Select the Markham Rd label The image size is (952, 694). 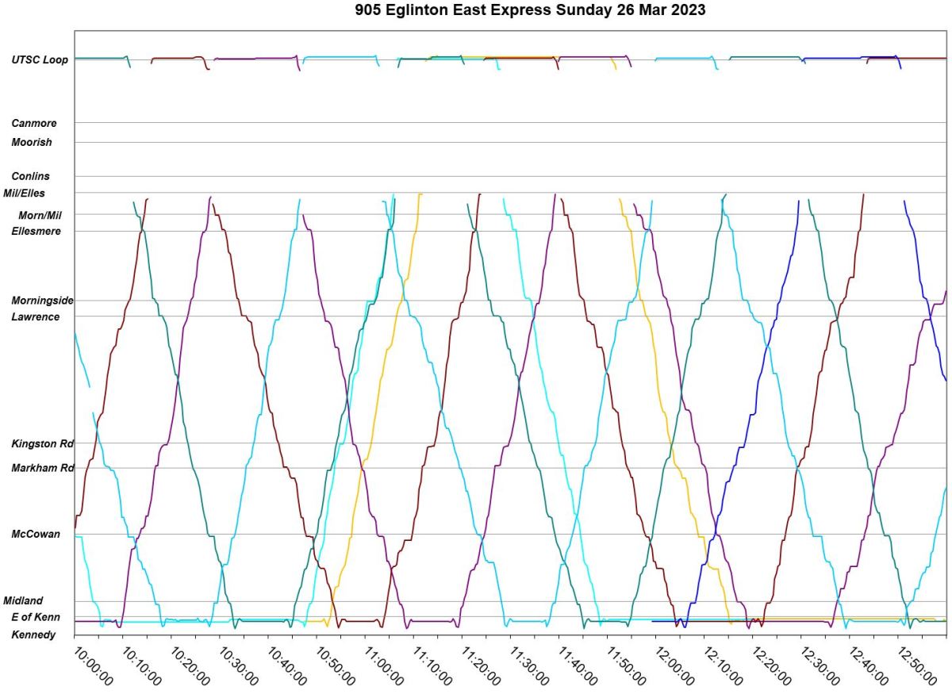click(42, 469)
